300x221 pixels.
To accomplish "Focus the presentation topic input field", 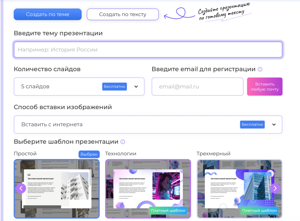I will 148,50.
